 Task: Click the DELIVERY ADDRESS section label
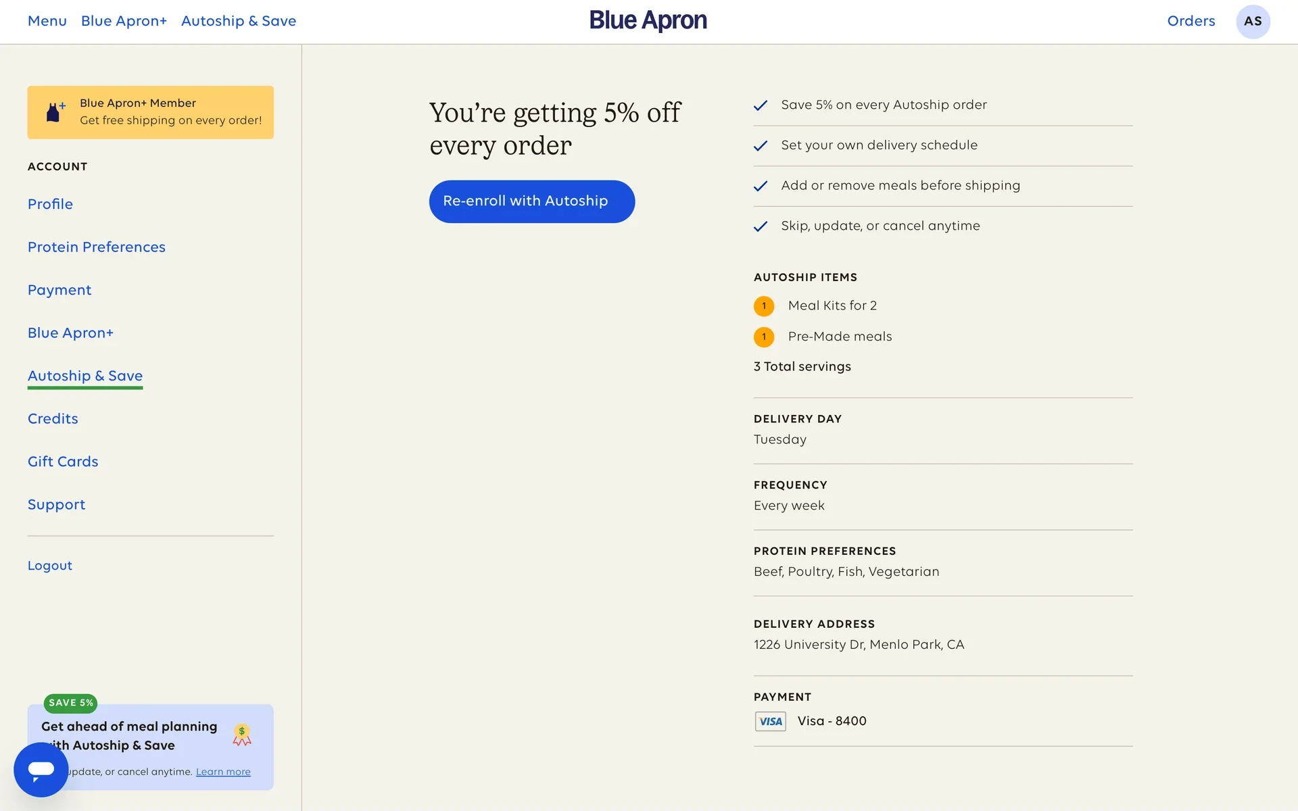point(814,624)
